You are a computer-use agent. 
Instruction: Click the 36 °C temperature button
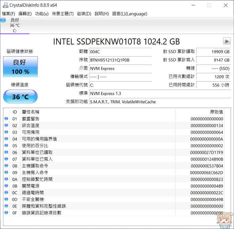click(x=20, y=97)
